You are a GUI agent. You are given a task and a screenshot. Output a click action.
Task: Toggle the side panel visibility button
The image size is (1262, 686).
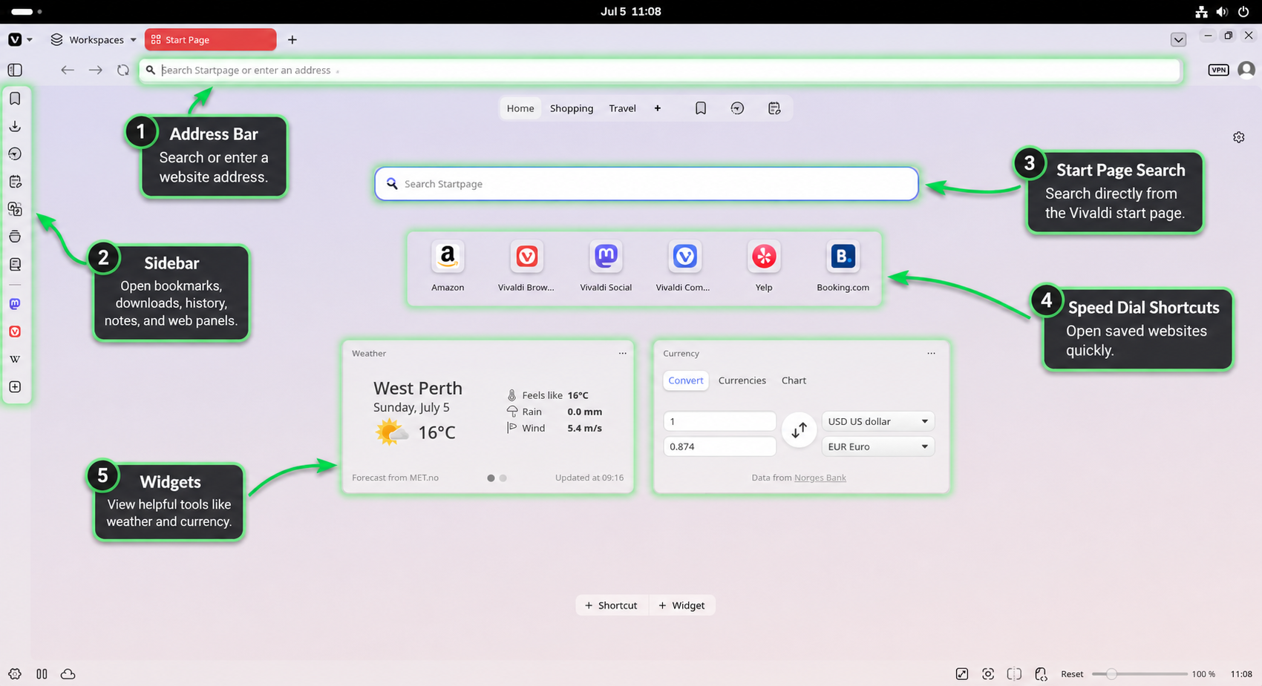[x=15, y=70]
